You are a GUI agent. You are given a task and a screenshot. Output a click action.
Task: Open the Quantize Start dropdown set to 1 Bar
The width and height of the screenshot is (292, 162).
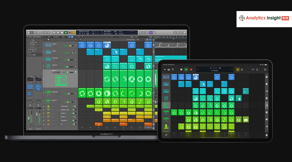[x=141, y=40]
